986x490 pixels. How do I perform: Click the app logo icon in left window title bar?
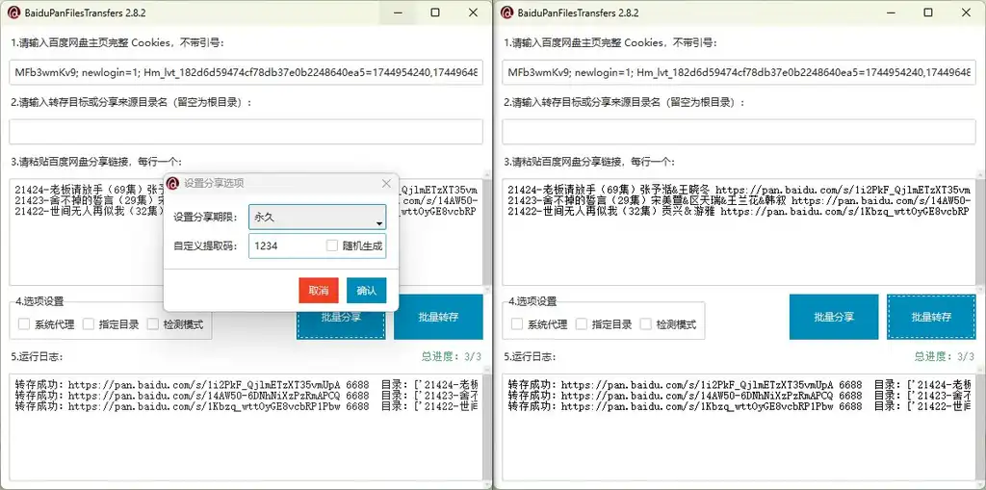point(13,13)
